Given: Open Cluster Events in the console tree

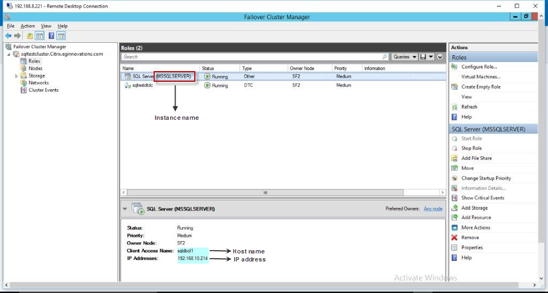Looking at the screenshot, I should (x=43, y=90).
